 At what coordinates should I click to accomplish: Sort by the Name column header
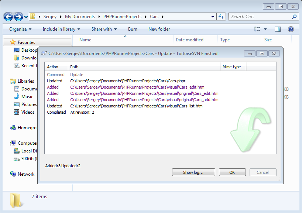pos(85,40)
